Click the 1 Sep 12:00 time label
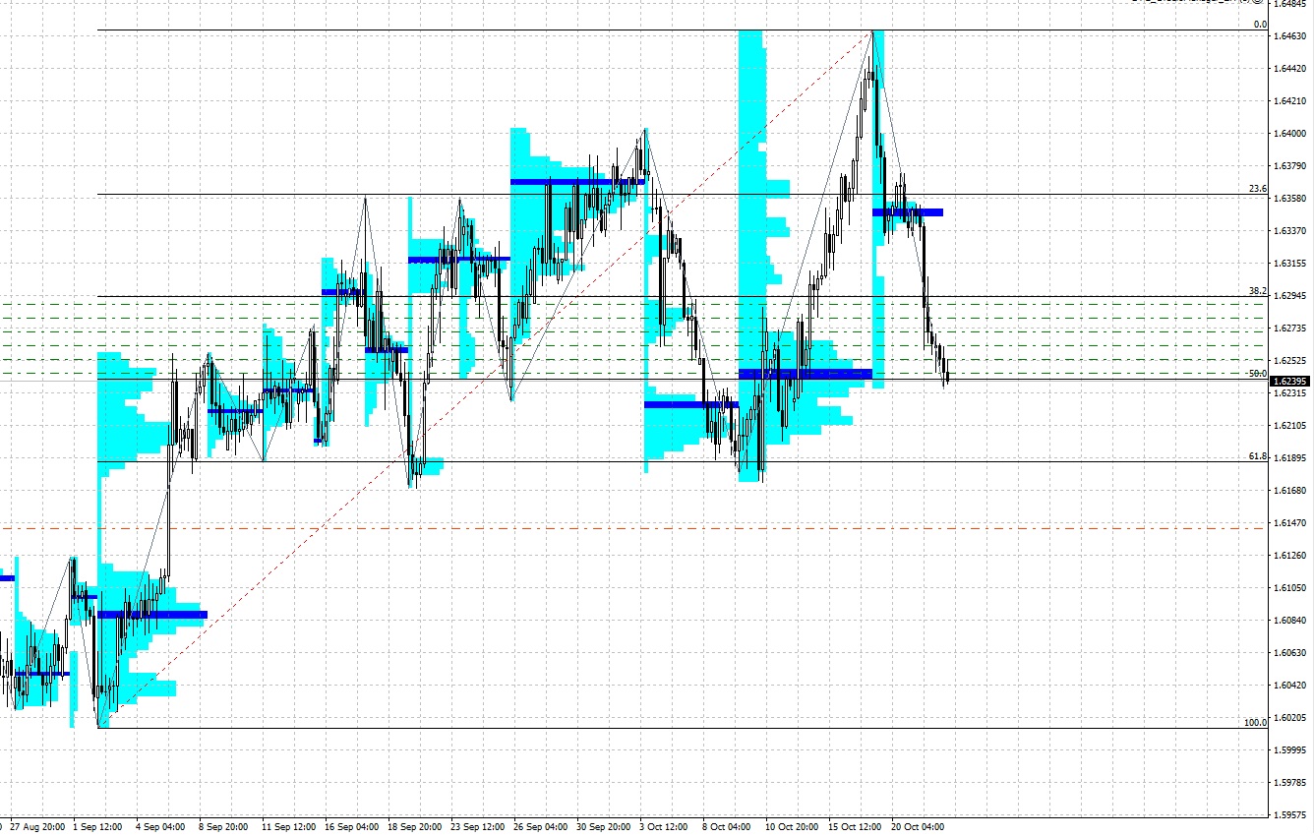Screen dimensions: 1314x837 pyautogui.click(x=98, y=828)
